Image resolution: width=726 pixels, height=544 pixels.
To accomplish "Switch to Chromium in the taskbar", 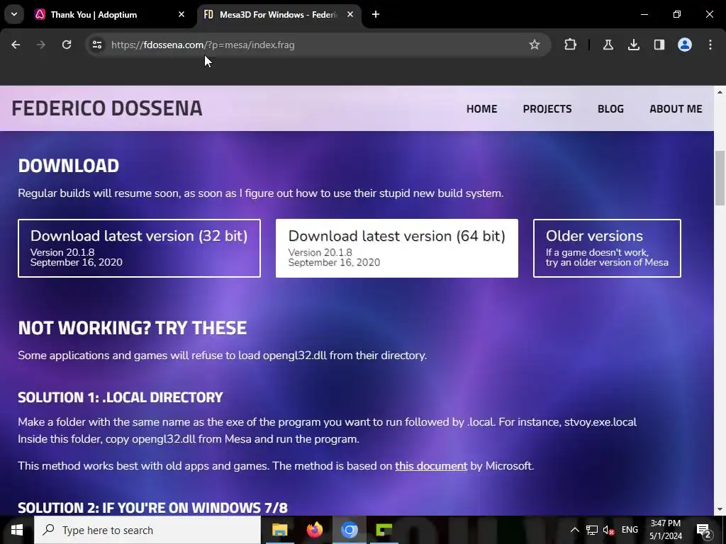I will (x=350, y=530).
